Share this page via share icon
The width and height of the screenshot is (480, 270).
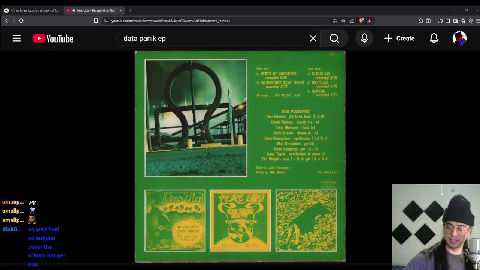coord(352,21)
